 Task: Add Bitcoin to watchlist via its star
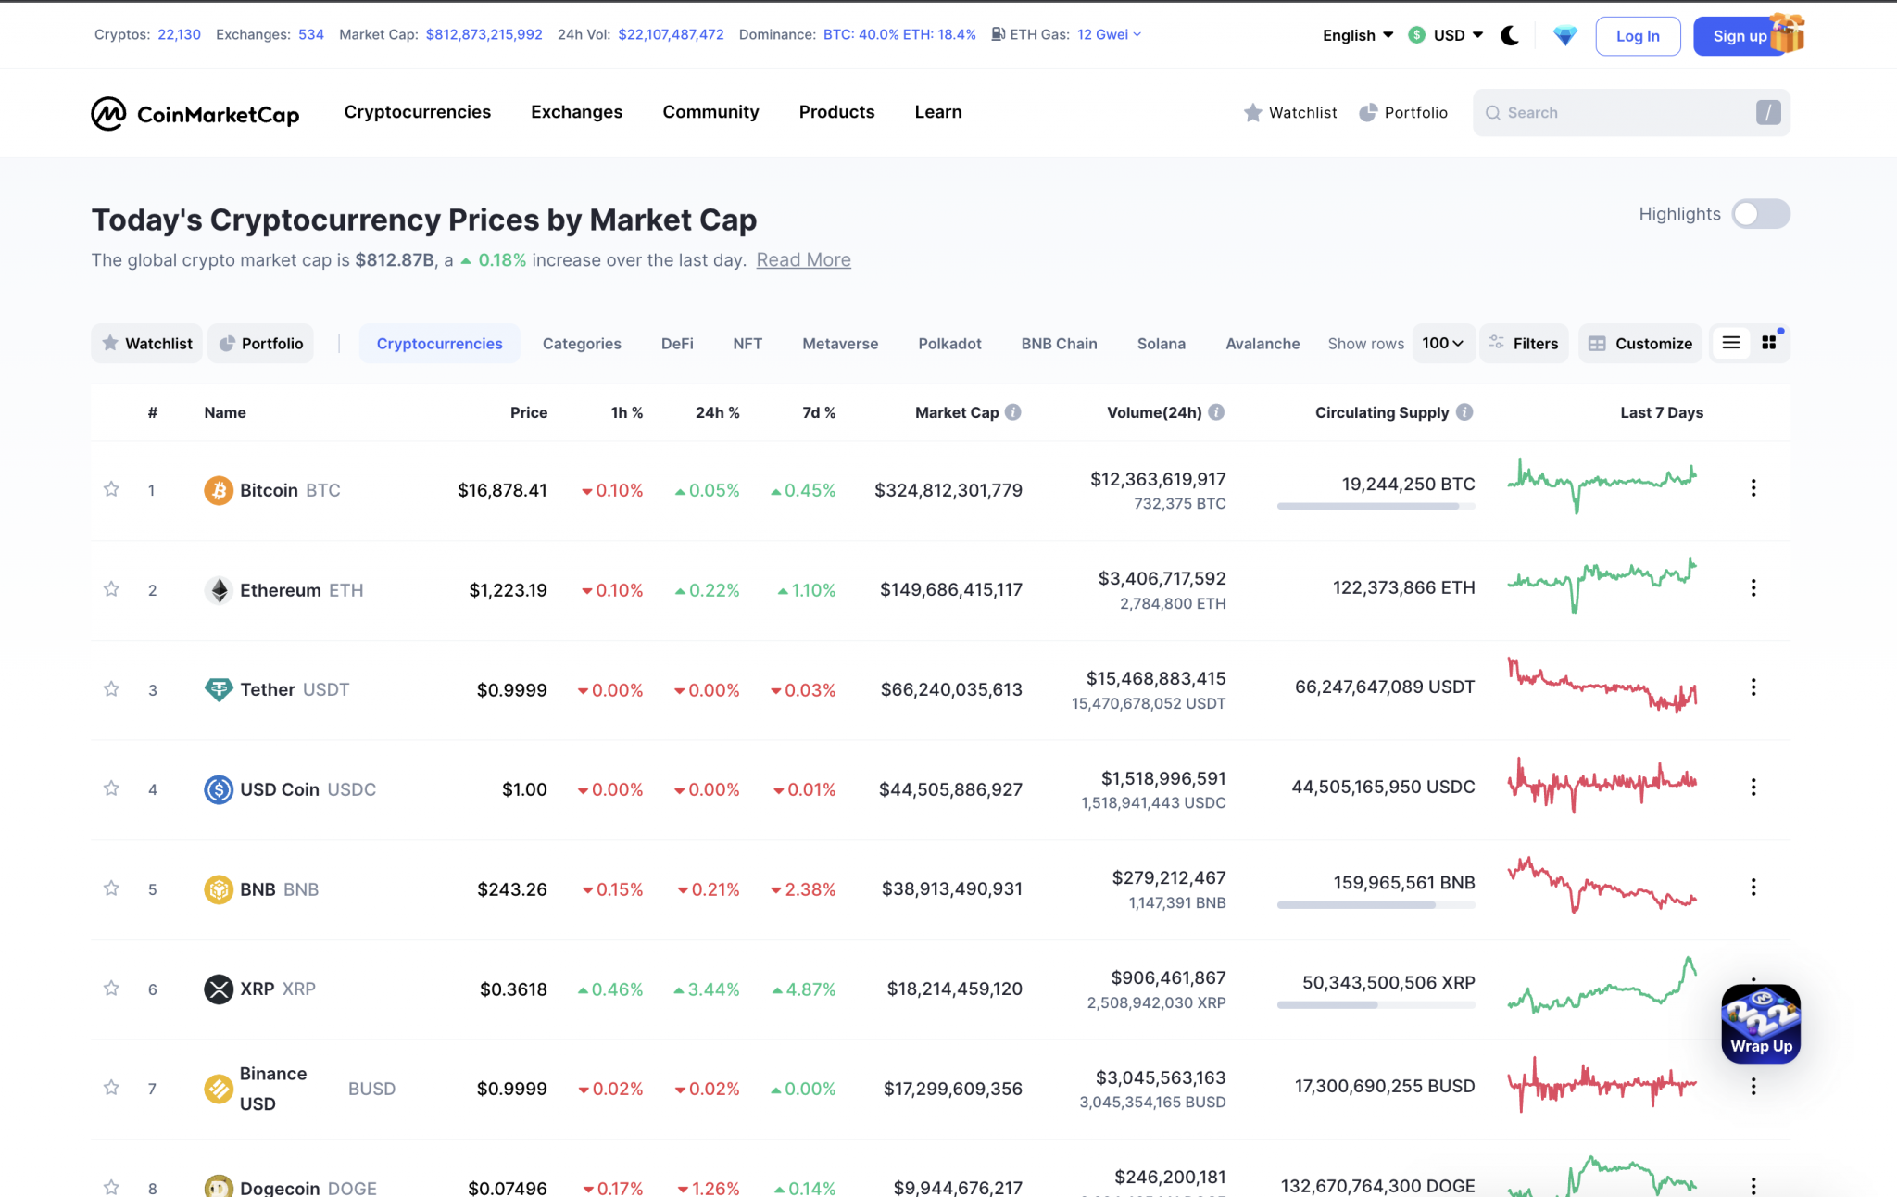[111, 489]
